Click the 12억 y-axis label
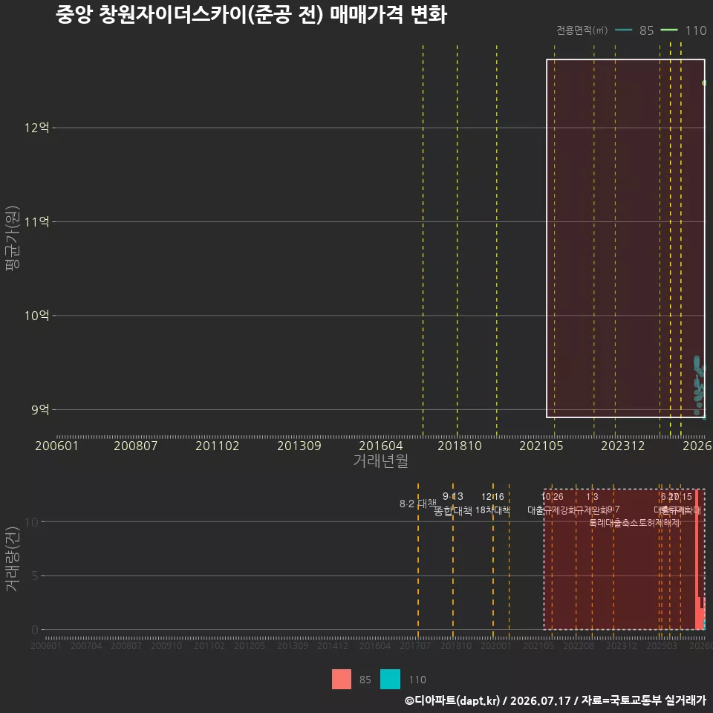 (37, 128)
